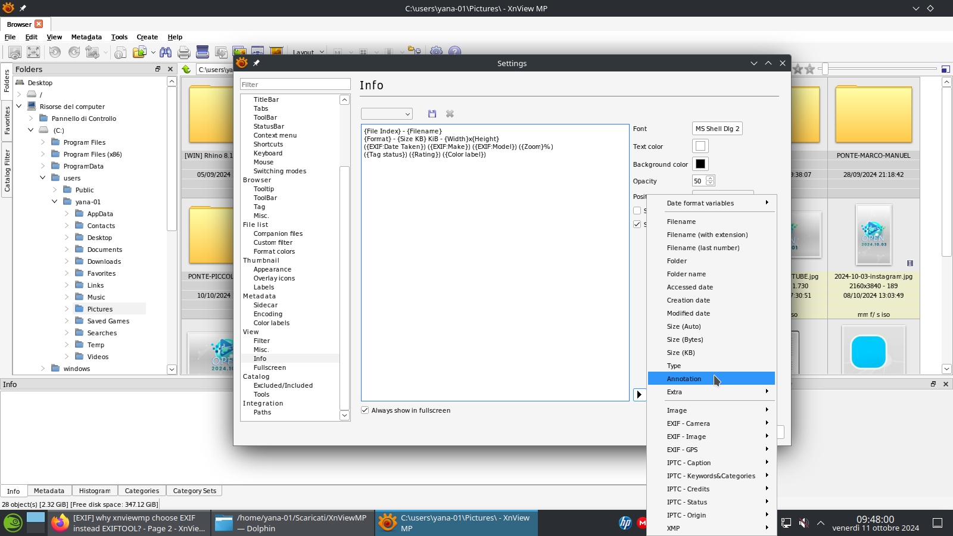The width and height of the screenshot is (953, 536).
Task: Click inside the Settings Filter field
Action: [x=295, y=85]
